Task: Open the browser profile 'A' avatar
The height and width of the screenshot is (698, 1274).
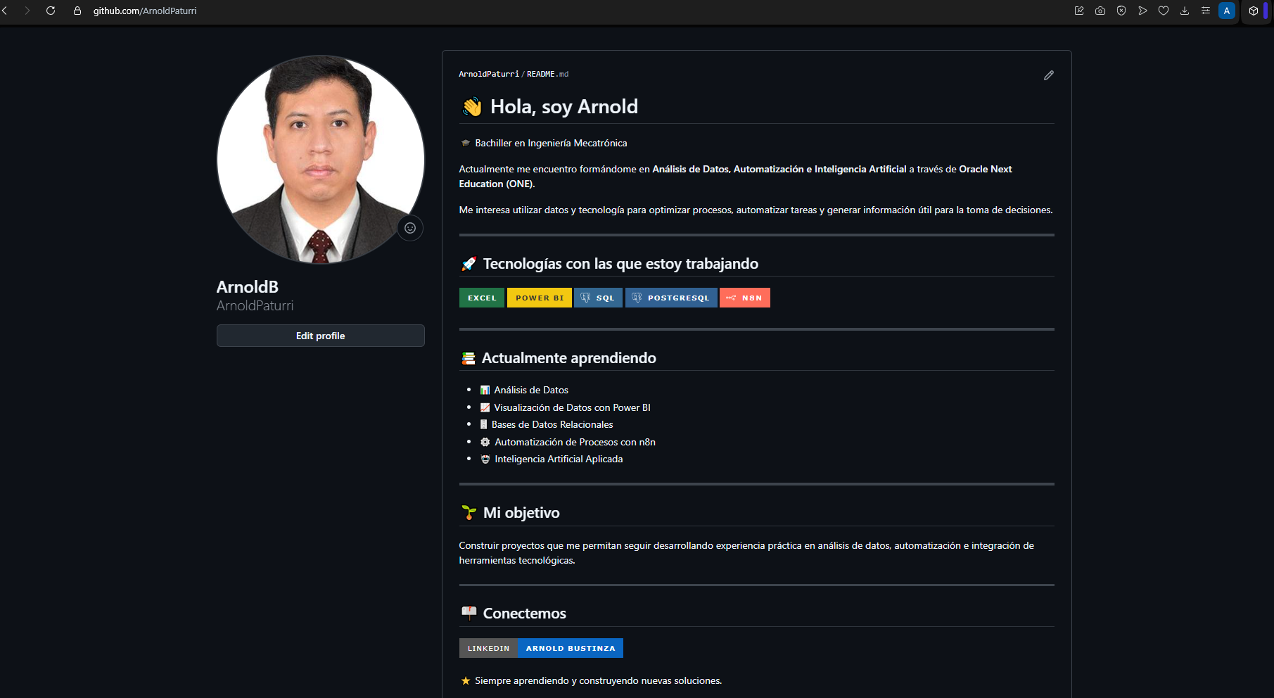Action: click(1227, 11)
